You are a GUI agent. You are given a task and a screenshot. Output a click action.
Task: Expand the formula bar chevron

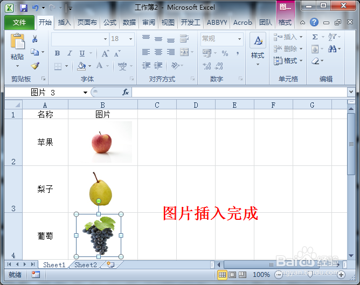351,92
